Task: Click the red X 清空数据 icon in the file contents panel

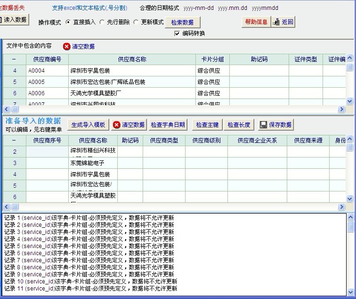Action: click(67, 46)
